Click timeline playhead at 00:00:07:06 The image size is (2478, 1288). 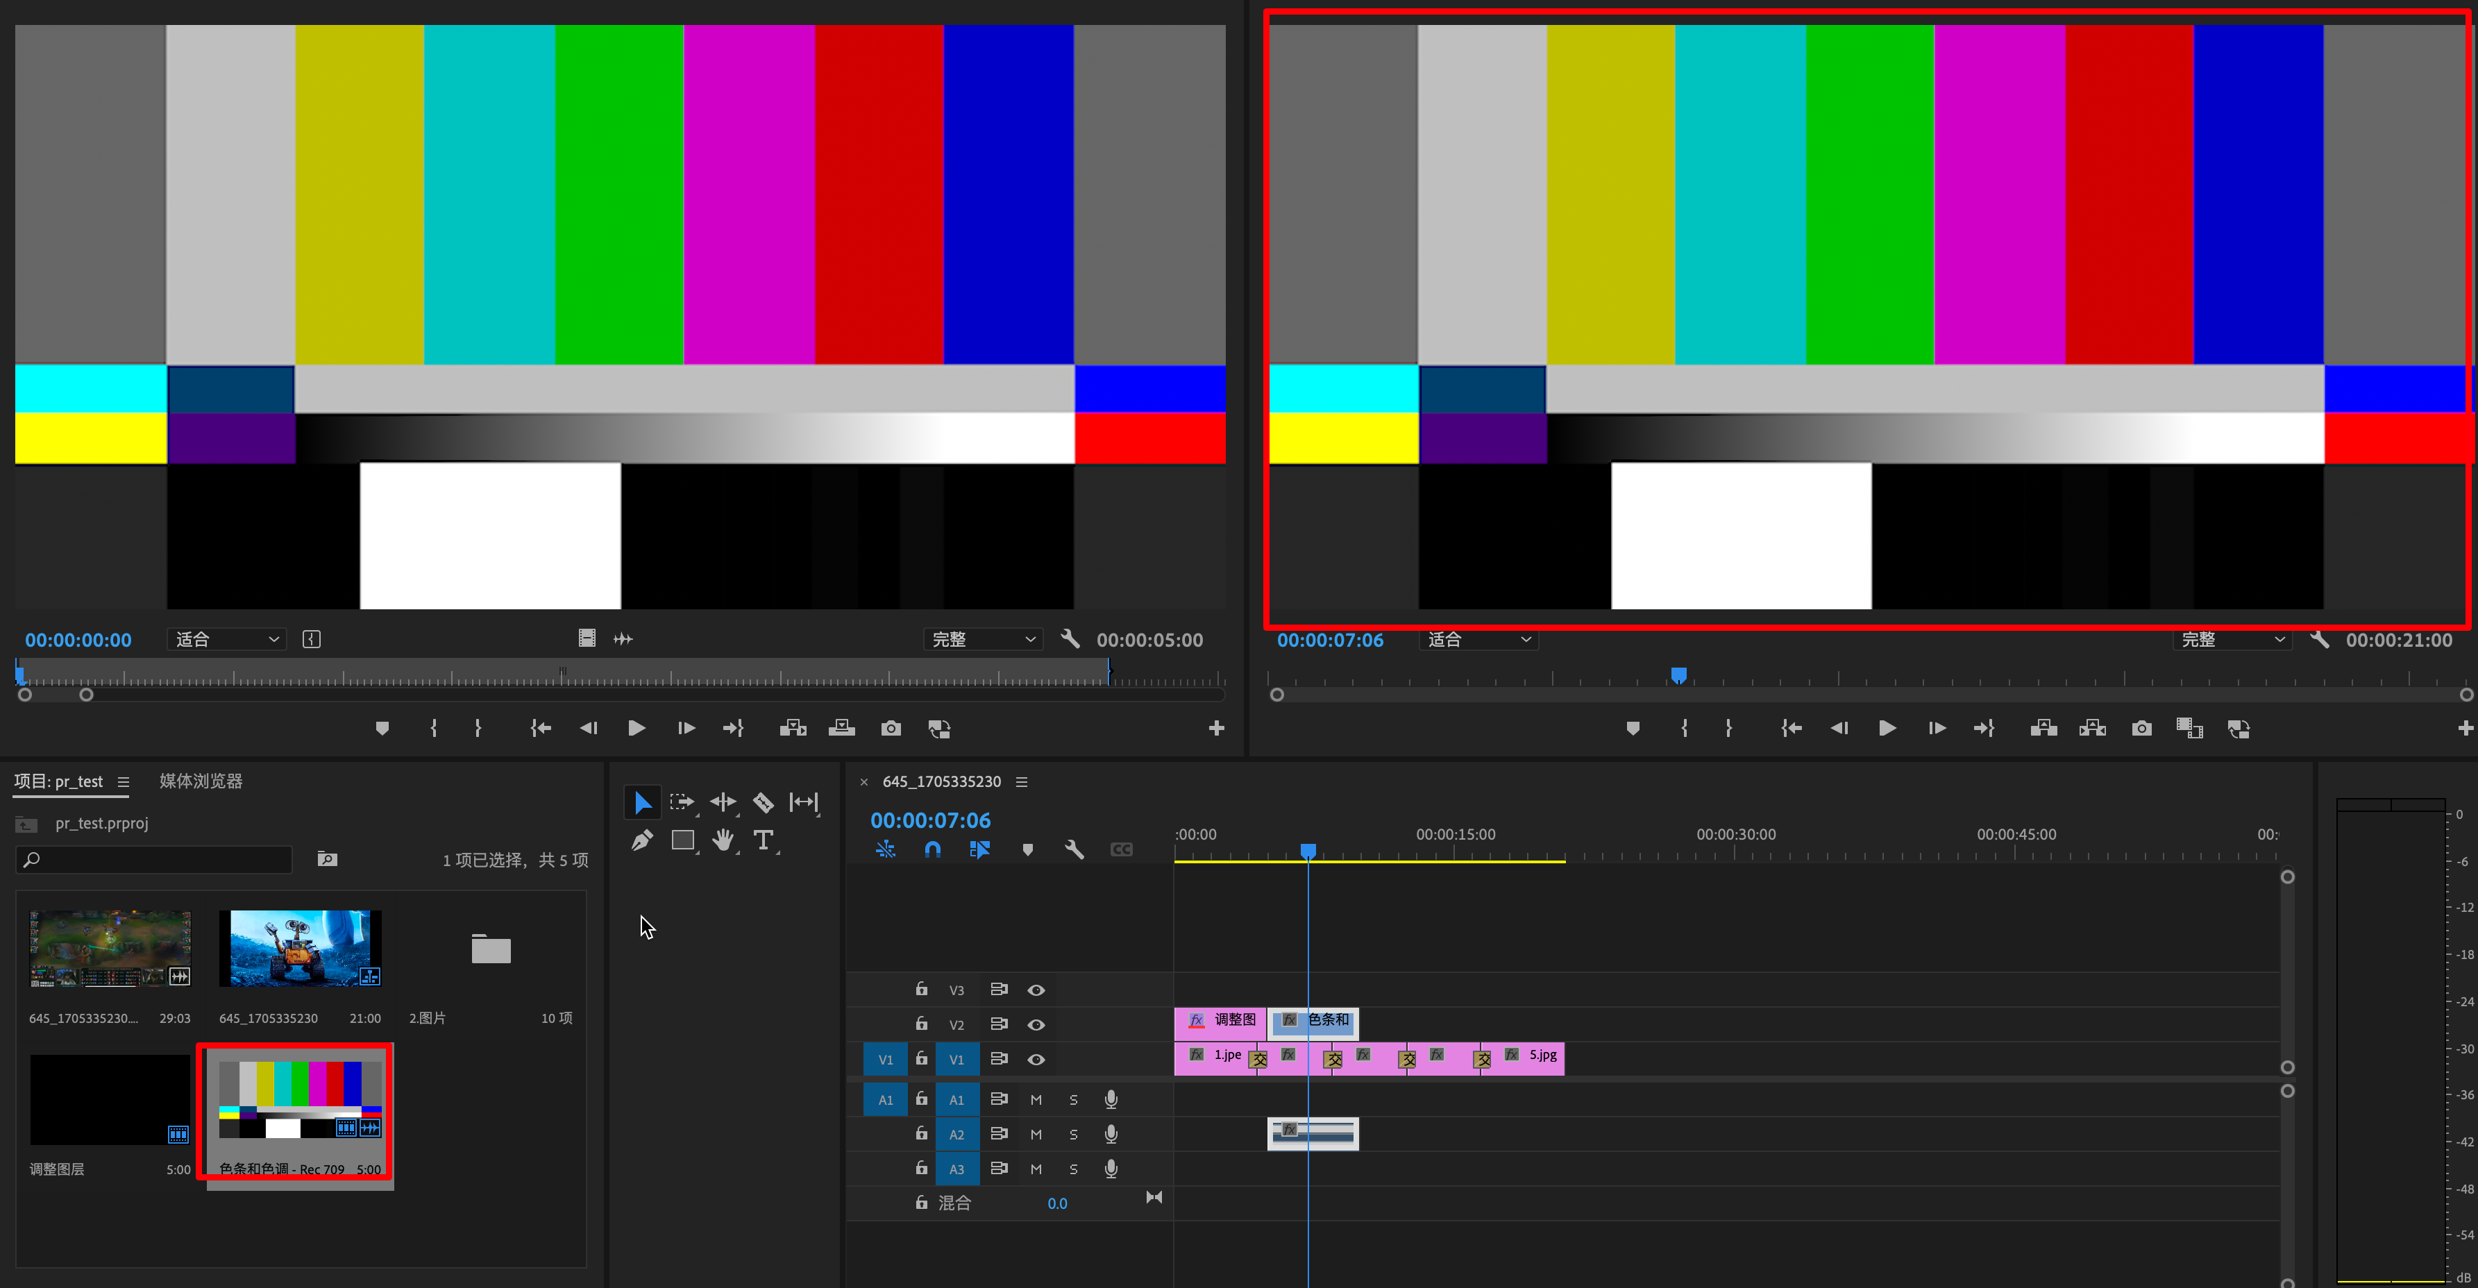[1308, 851]
